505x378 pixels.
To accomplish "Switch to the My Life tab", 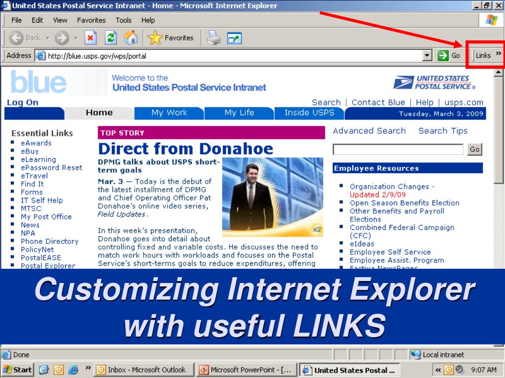I will (239, 113).
